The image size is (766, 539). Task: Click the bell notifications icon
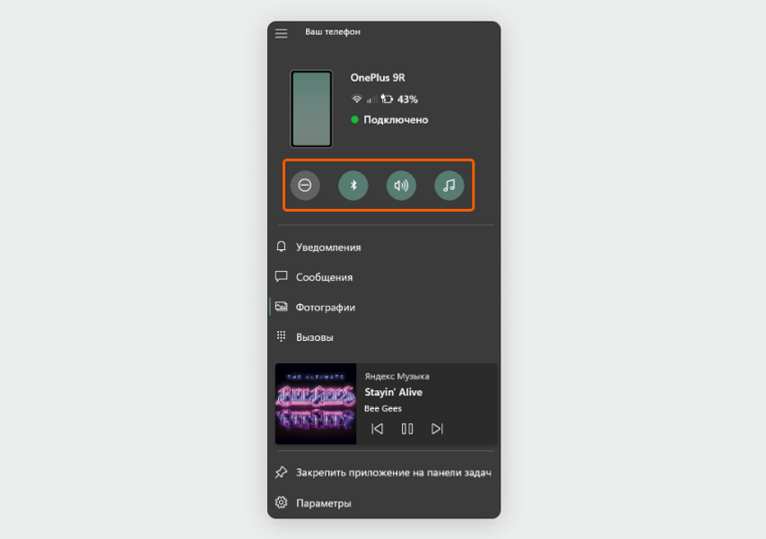[281, 247]
